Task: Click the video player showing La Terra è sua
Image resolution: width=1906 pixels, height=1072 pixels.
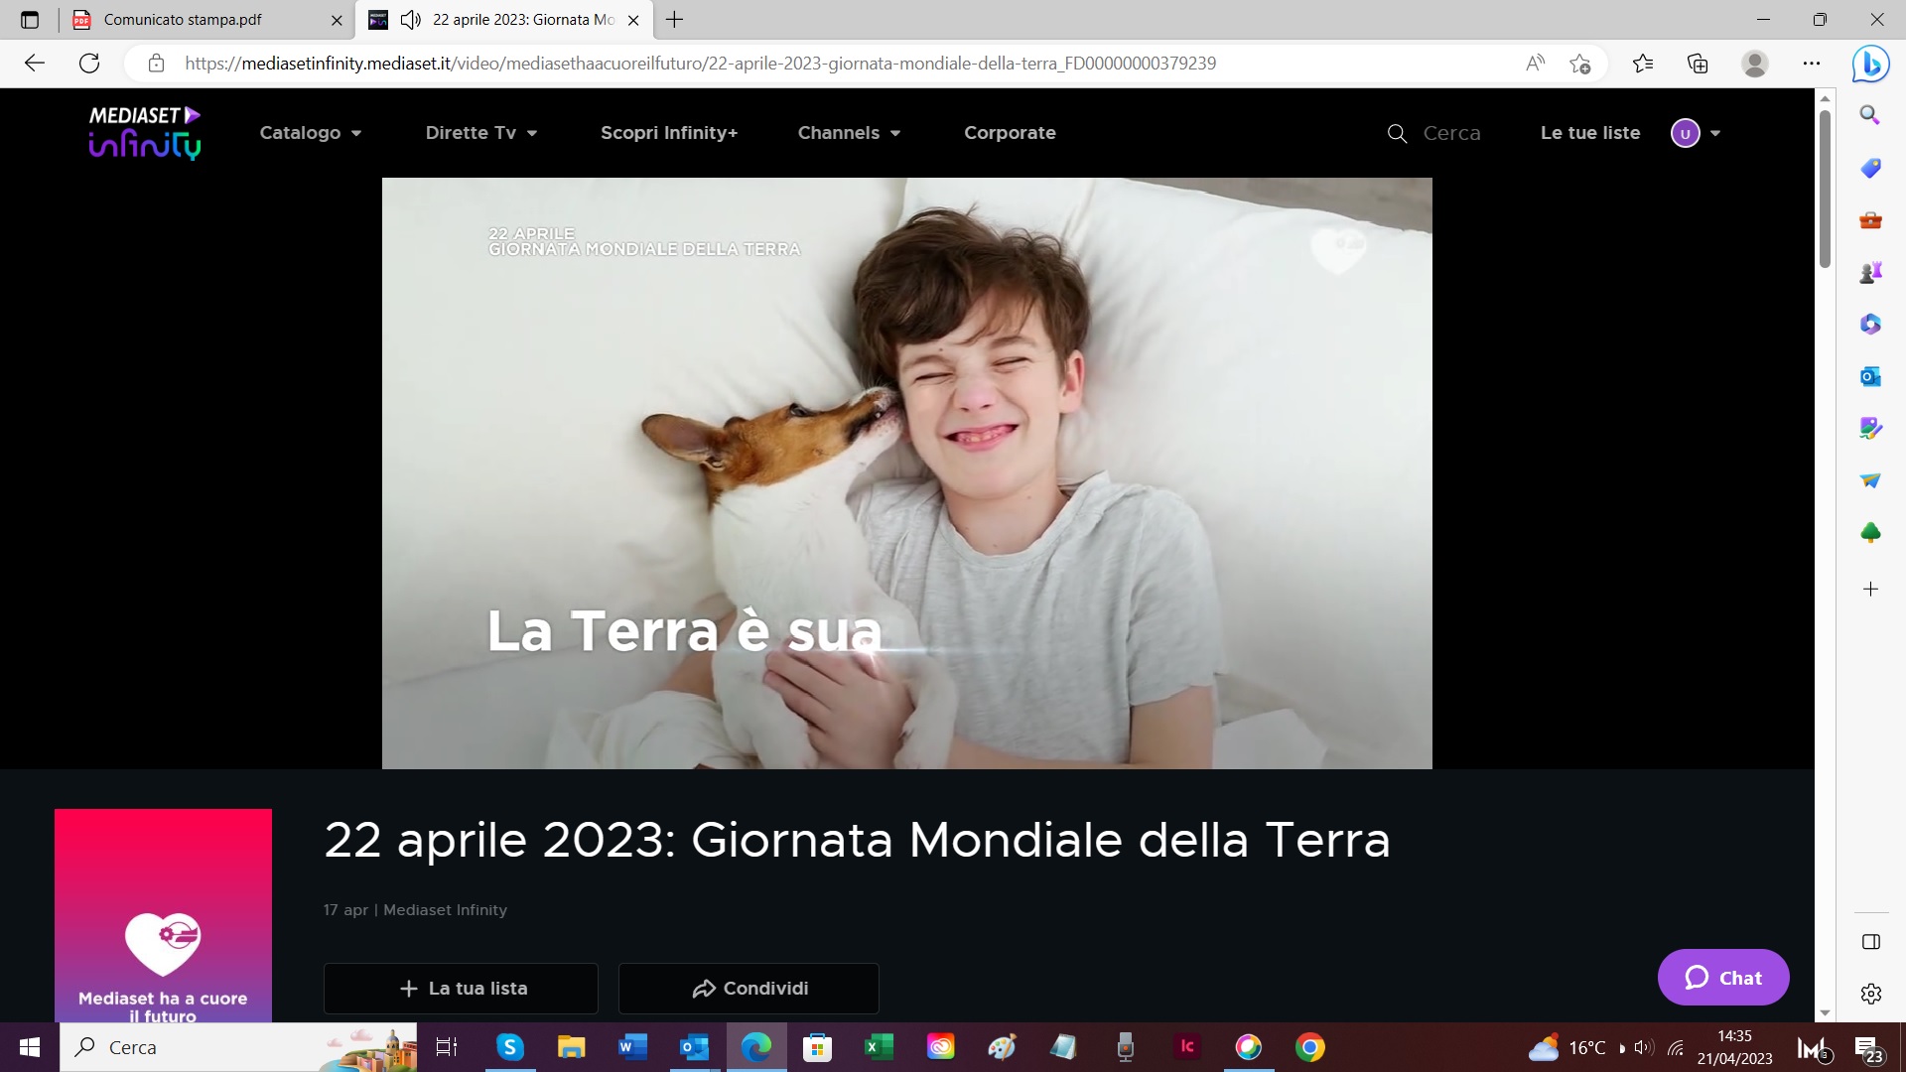Action: 906,473
